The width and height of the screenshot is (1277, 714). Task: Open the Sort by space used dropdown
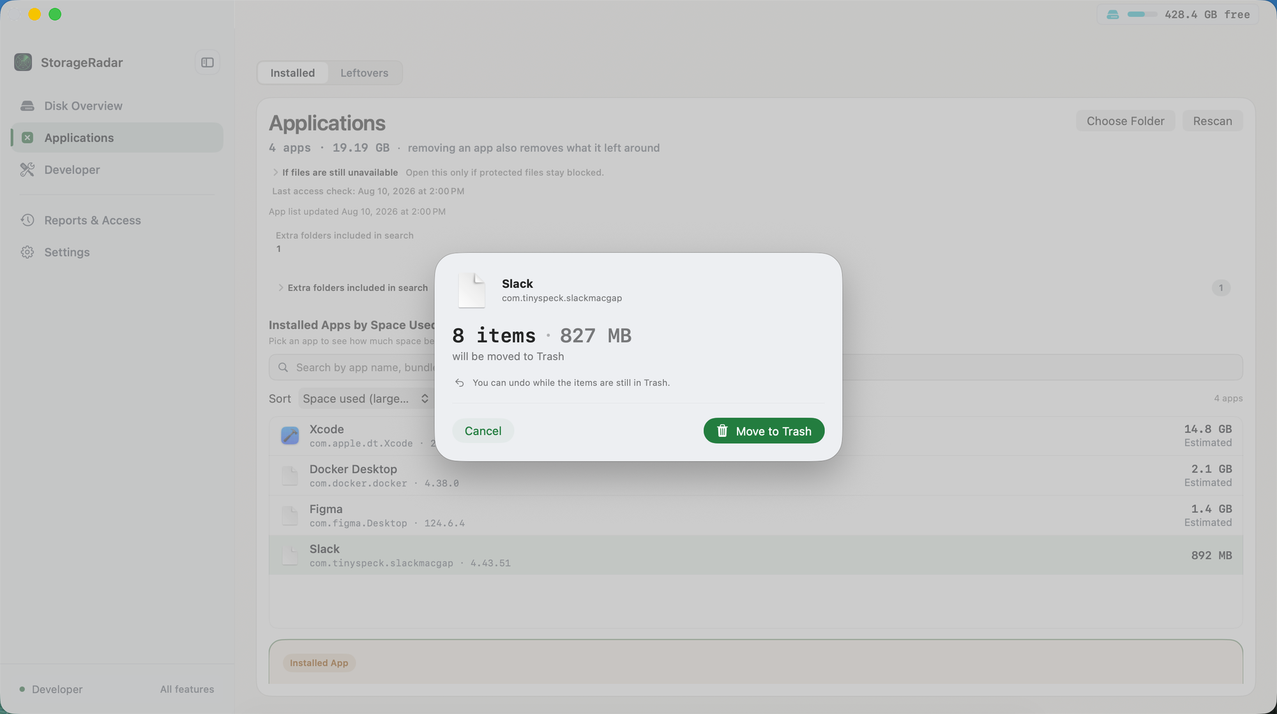coord(366,399)
